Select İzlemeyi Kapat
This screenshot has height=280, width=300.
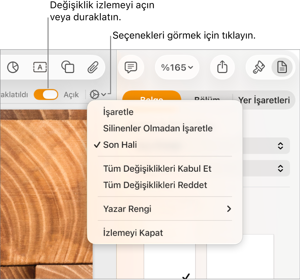(x=165, y=233)
